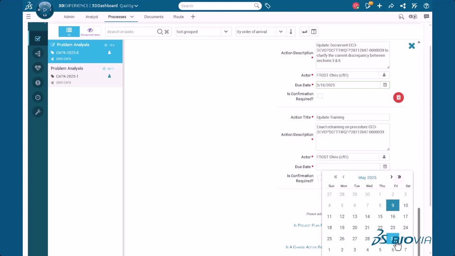Go to next year in calendar
Image resolution: width=455 pixels, height=256 pixels.
400,177
